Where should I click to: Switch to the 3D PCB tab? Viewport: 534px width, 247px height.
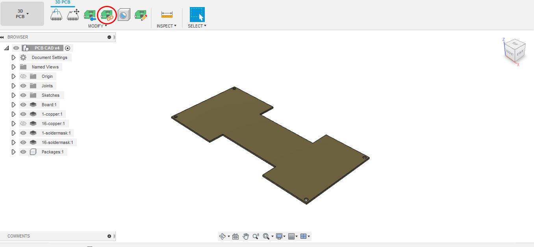click(62, 2)
